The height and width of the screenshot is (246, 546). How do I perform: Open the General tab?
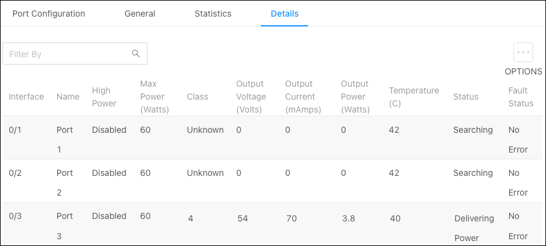140,14
